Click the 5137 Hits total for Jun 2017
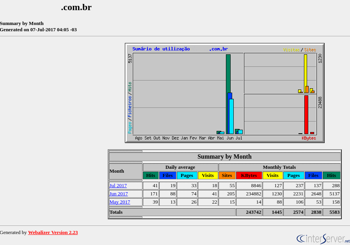 click(332, 194)
